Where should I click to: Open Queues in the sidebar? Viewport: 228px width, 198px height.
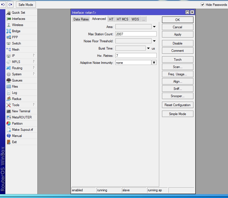[17, 80]
